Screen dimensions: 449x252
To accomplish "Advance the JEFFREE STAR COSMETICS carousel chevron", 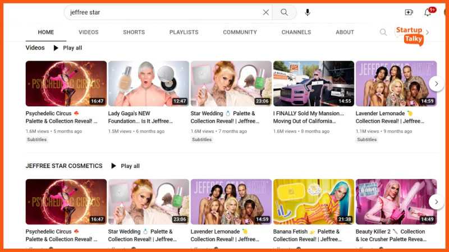I will [x=436, y=202].
